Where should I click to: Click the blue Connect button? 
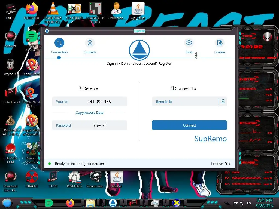click(189, 125)
